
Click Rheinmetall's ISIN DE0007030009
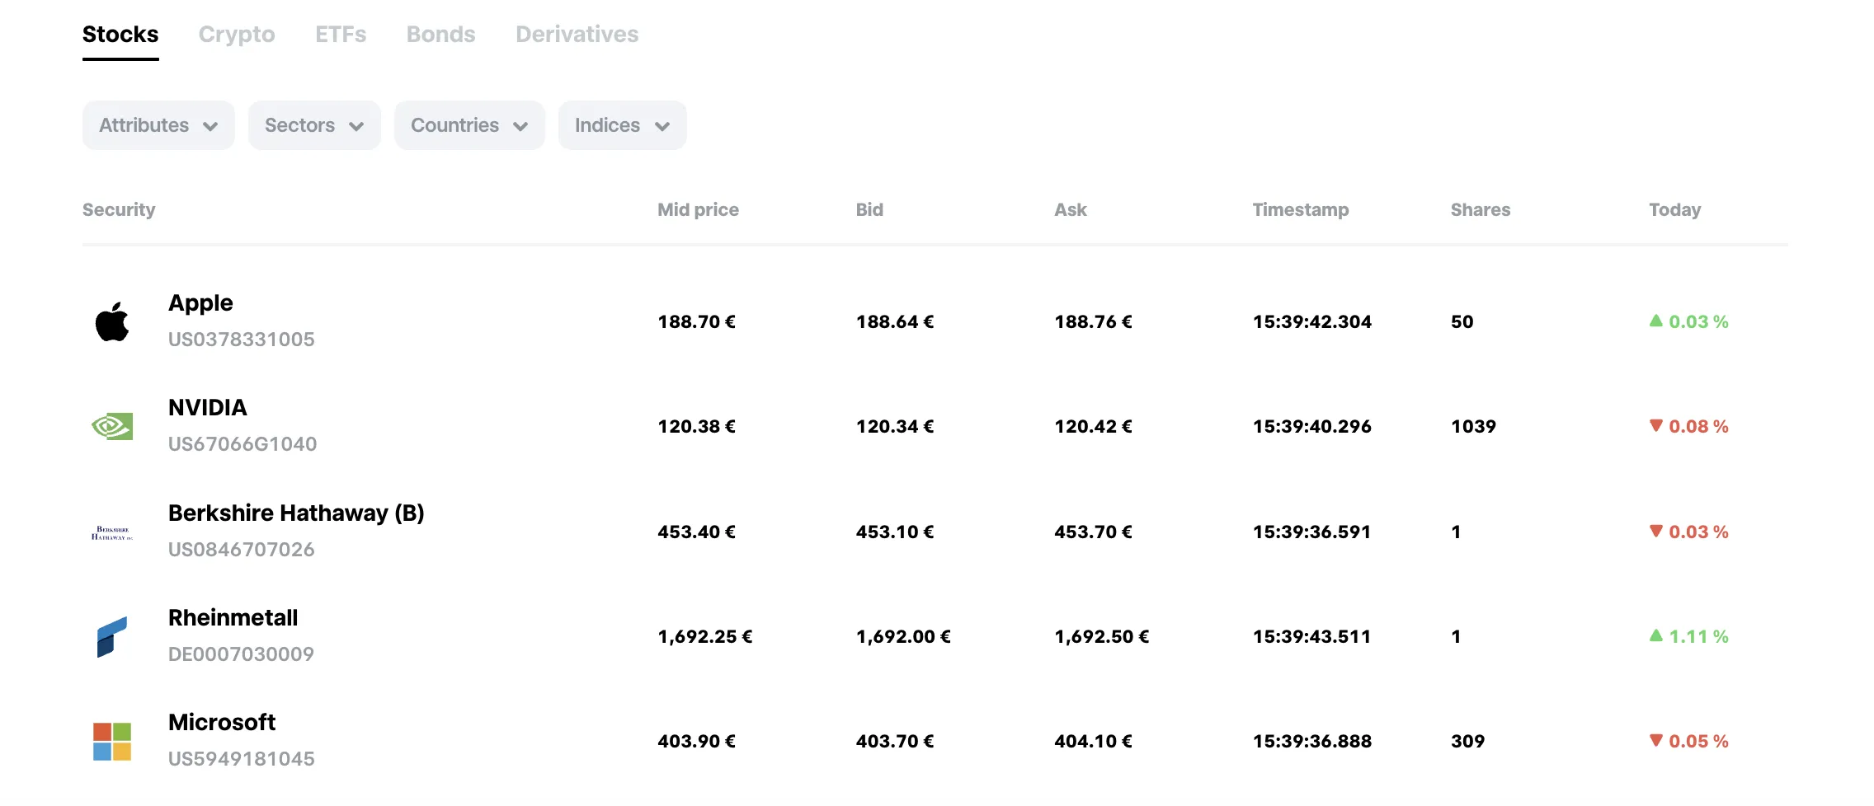[x=241, y=654]
